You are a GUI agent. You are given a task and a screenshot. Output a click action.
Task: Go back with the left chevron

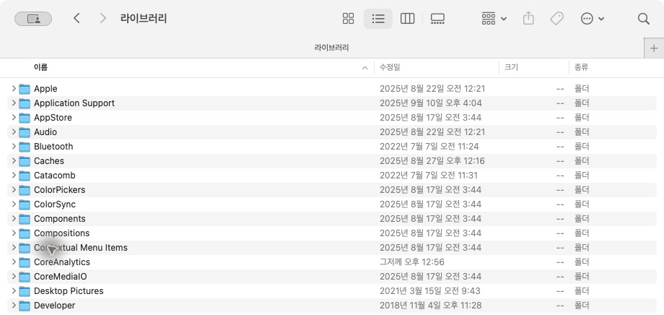click(77, 18)
